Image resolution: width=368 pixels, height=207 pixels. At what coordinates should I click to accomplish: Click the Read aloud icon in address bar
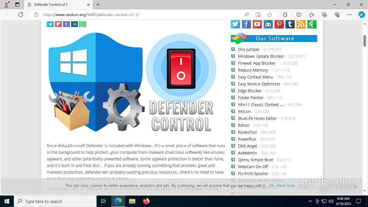[x=247, y=15]
